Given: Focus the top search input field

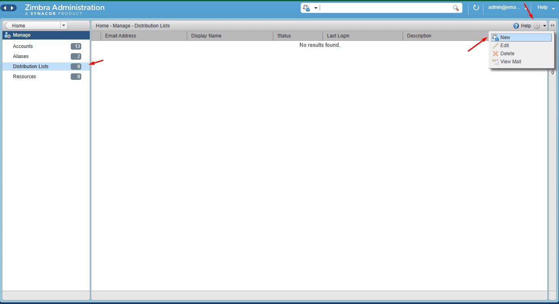Looking at the screenshot, I should 385,8.
